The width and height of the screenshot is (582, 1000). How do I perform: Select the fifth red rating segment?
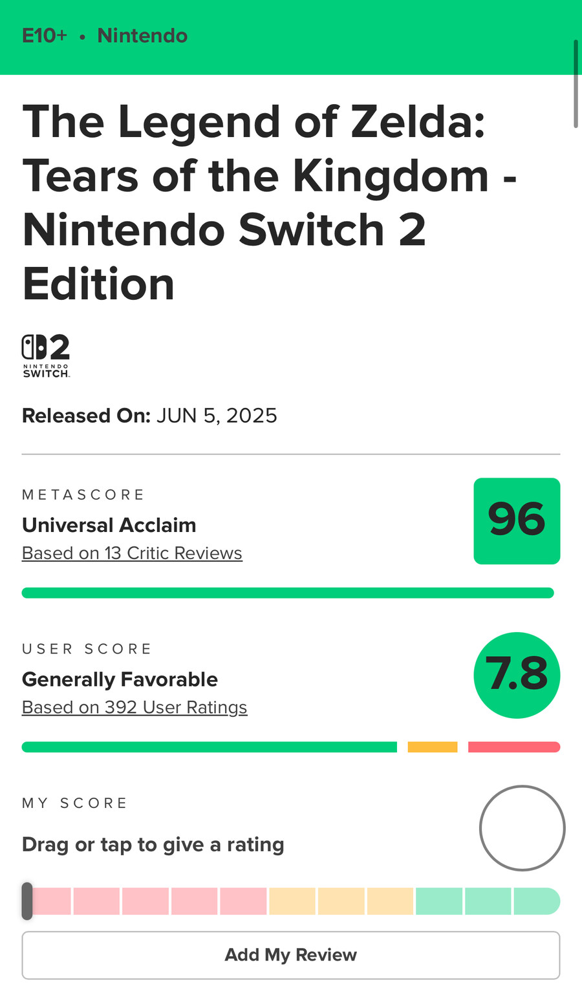pos(243,901)
